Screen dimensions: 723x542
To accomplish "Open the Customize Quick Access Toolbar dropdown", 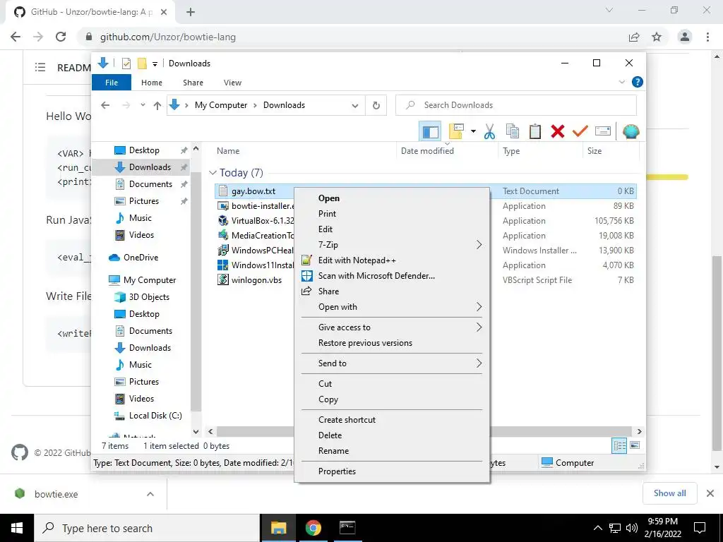I will click(x=155, y=64).
